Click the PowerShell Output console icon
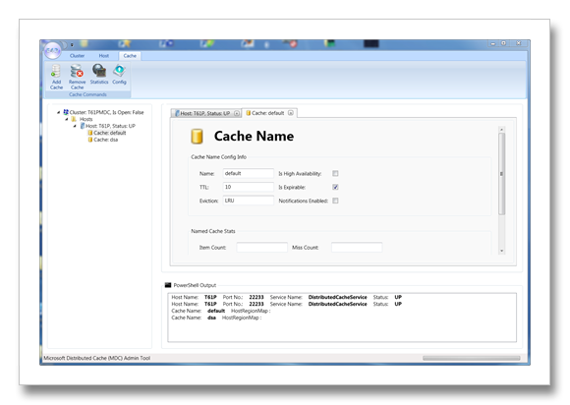This screenshot has width=570, height=405. coord(168,285)
